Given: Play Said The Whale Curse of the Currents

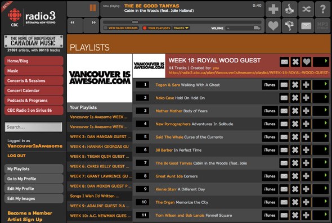Looking at the screenshot, I should click(x=321, y=137).
